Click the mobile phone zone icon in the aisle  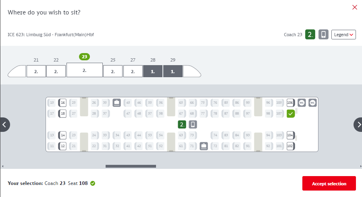[x=193, y=125]
